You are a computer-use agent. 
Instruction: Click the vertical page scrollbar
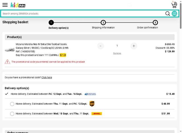click(x=181, y=16)
